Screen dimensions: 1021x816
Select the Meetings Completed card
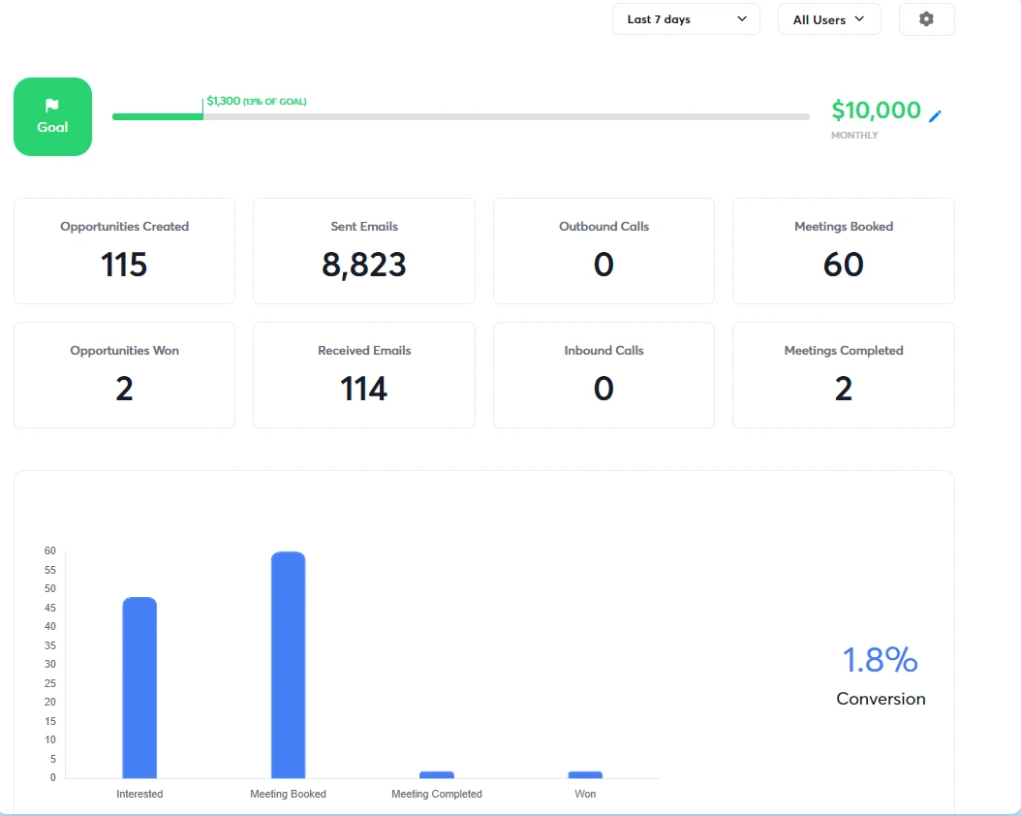pyautogui.click(x=843, y=375)
